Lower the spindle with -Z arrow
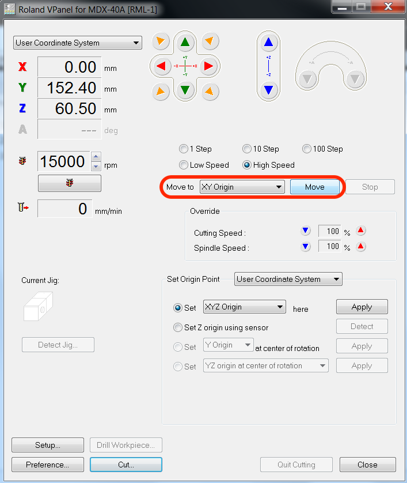This screenshot has height=483, width=407. point(269,90)
